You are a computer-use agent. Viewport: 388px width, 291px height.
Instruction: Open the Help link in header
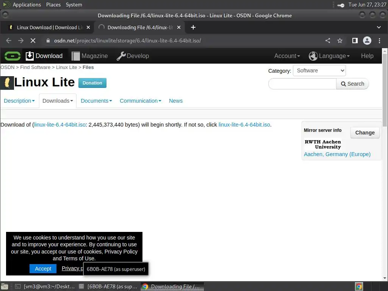pos(367,56)
